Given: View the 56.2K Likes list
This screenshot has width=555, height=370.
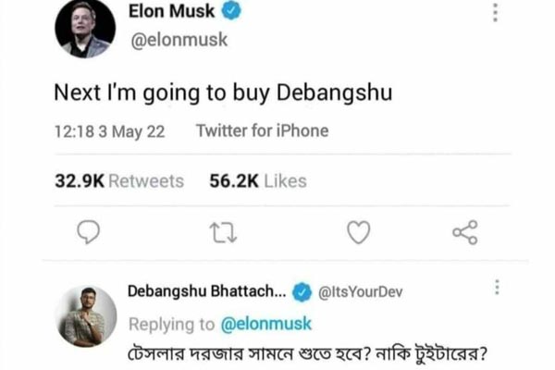Looking at the screenshot, I should (x=258, y=181).
